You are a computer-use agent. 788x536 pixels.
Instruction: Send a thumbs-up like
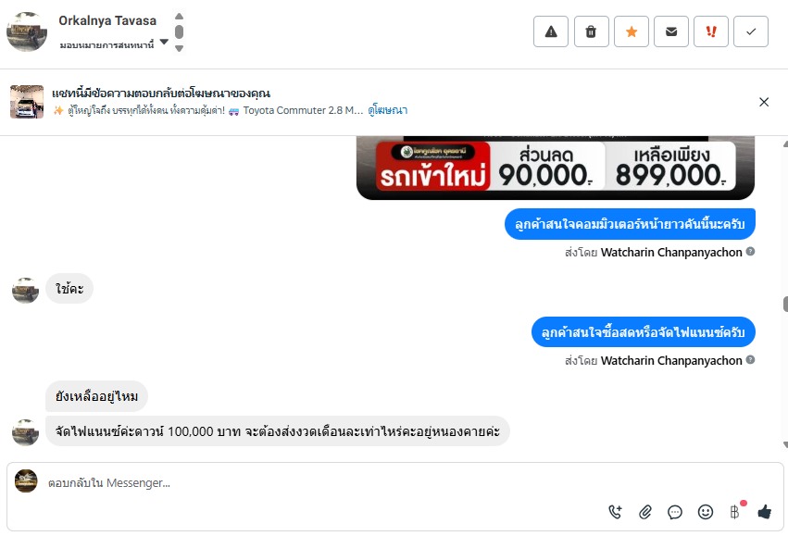tap(764, 512)
